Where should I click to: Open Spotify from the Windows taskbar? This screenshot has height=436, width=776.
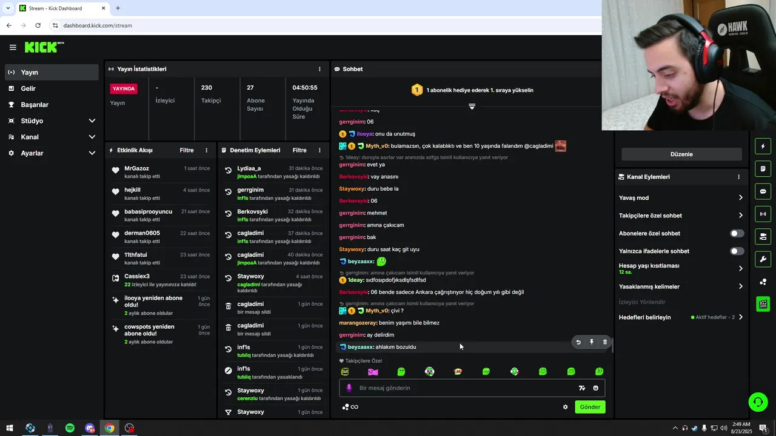(70, 428)
